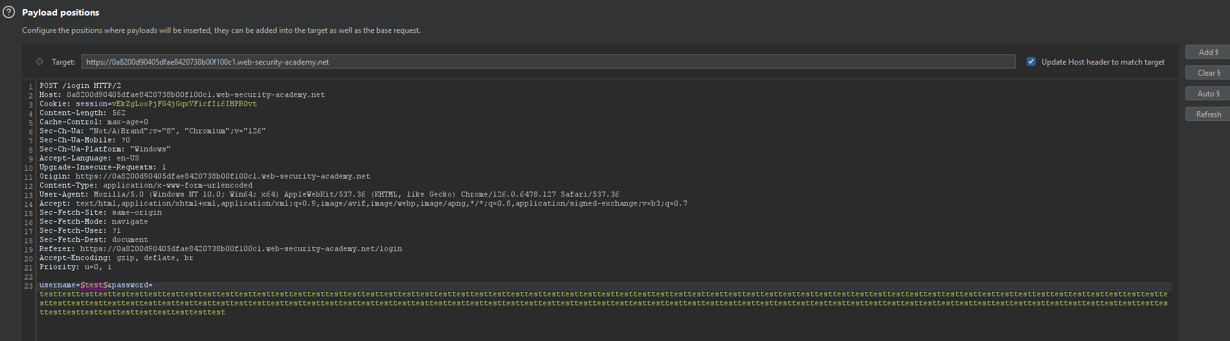Click the Refresh button
This screenshot has height=341, width=1230.
point(1208,115)
